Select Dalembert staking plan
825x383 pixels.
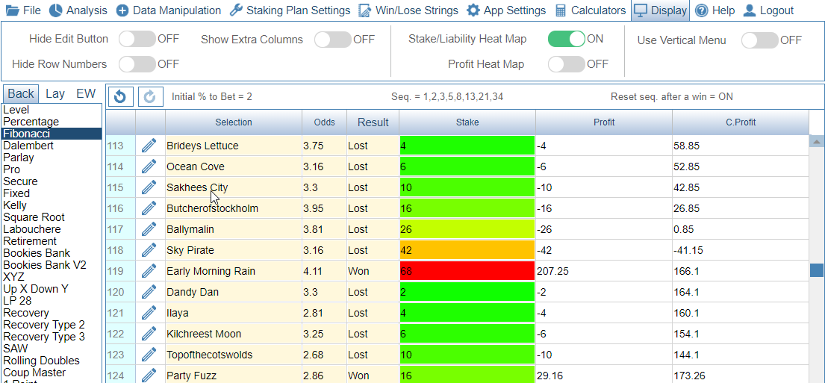[28, 146]
